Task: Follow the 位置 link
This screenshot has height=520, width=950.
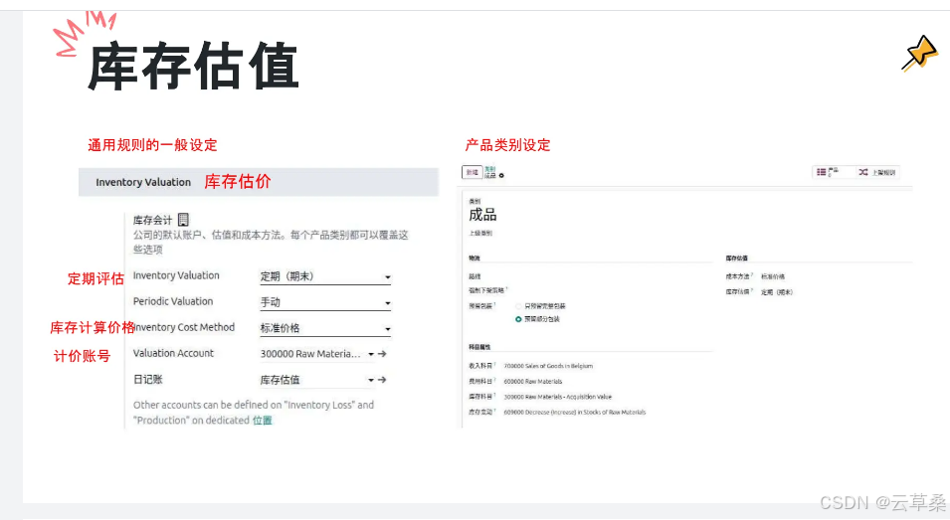Action: [263, 421]
